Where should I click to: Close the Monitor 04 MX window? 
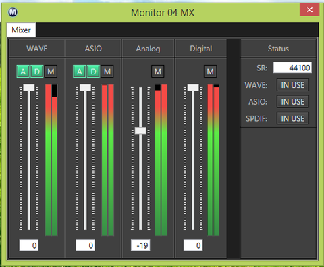pyautogui.click(x=309, y=10)
